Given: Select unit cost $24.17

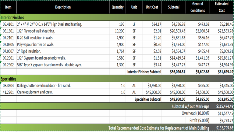Looking at the screenshot, I should (156, 24).
